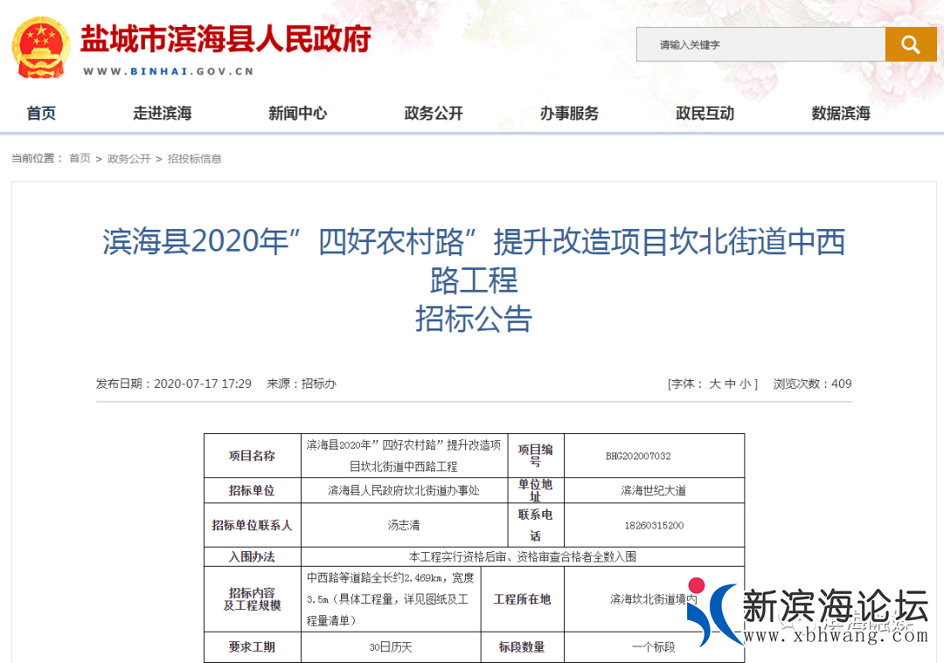944x663 pixels.
Task: Click the 盐城市滨海县人民政府 site title
Action: coord(225,40)
